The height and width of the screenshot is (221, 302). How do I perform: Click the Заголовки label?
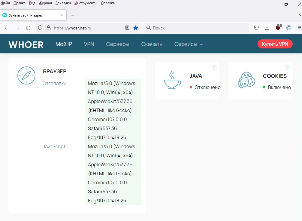point(55,84)
